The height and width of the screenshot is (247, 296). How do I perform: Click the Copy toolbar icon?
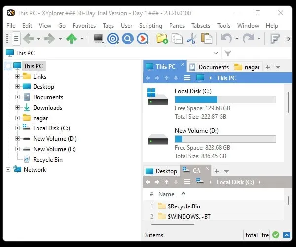(x=177, y=39)
